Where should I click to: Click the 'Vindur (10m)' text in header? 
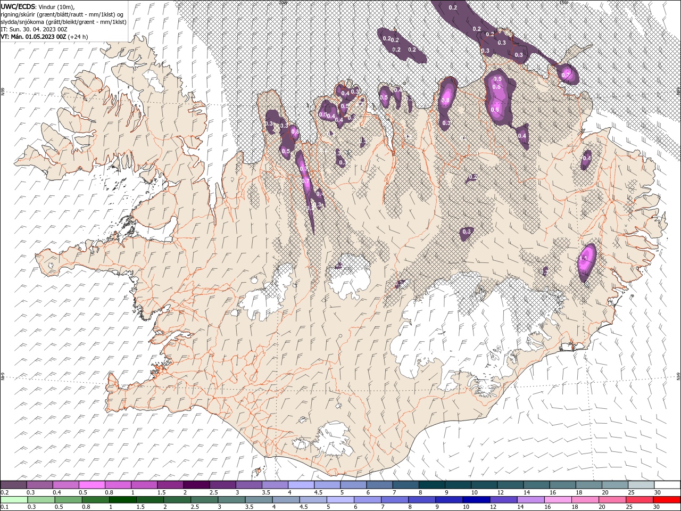[55, 6]
